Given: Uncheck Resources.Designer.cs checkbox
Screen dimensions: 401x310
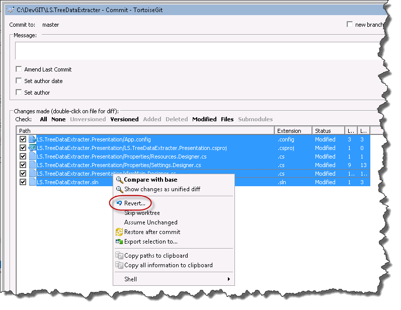Looking at the screenshot, I should pyautogui.click(x=23, y=157).
